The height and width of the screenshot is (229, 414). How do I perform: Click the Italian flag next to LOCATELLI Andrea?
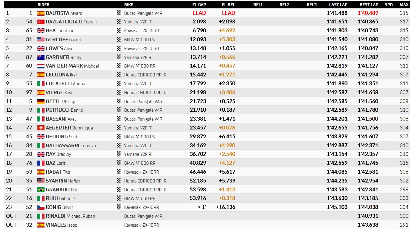(41, 84)
